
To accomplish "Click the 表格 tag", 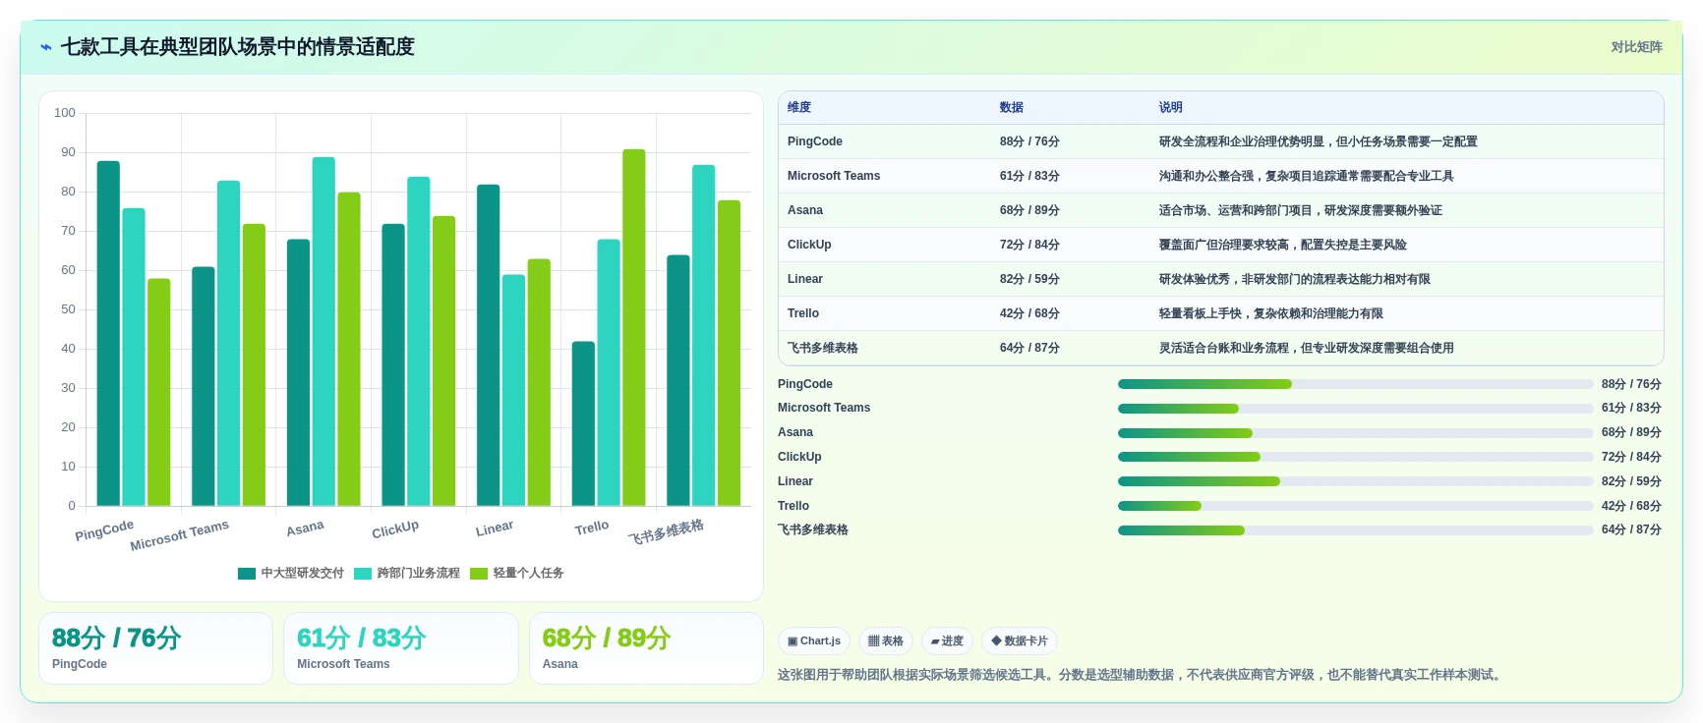I will (x=886, y=641).
